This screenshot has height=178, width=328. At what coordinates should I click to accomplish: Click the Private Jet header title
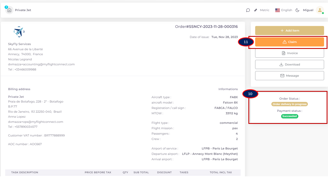[23, 10]
